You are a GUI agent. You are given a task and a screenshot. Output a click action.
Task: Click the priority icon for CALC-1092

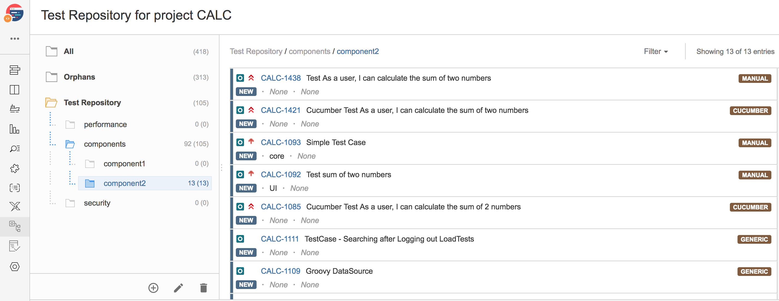tap(251, 174)
